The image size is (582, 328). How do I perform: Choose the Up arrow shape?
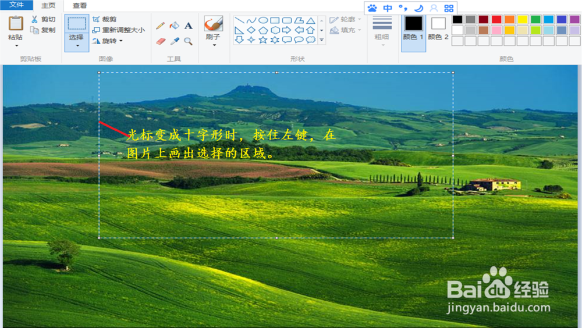click(311, 30)
